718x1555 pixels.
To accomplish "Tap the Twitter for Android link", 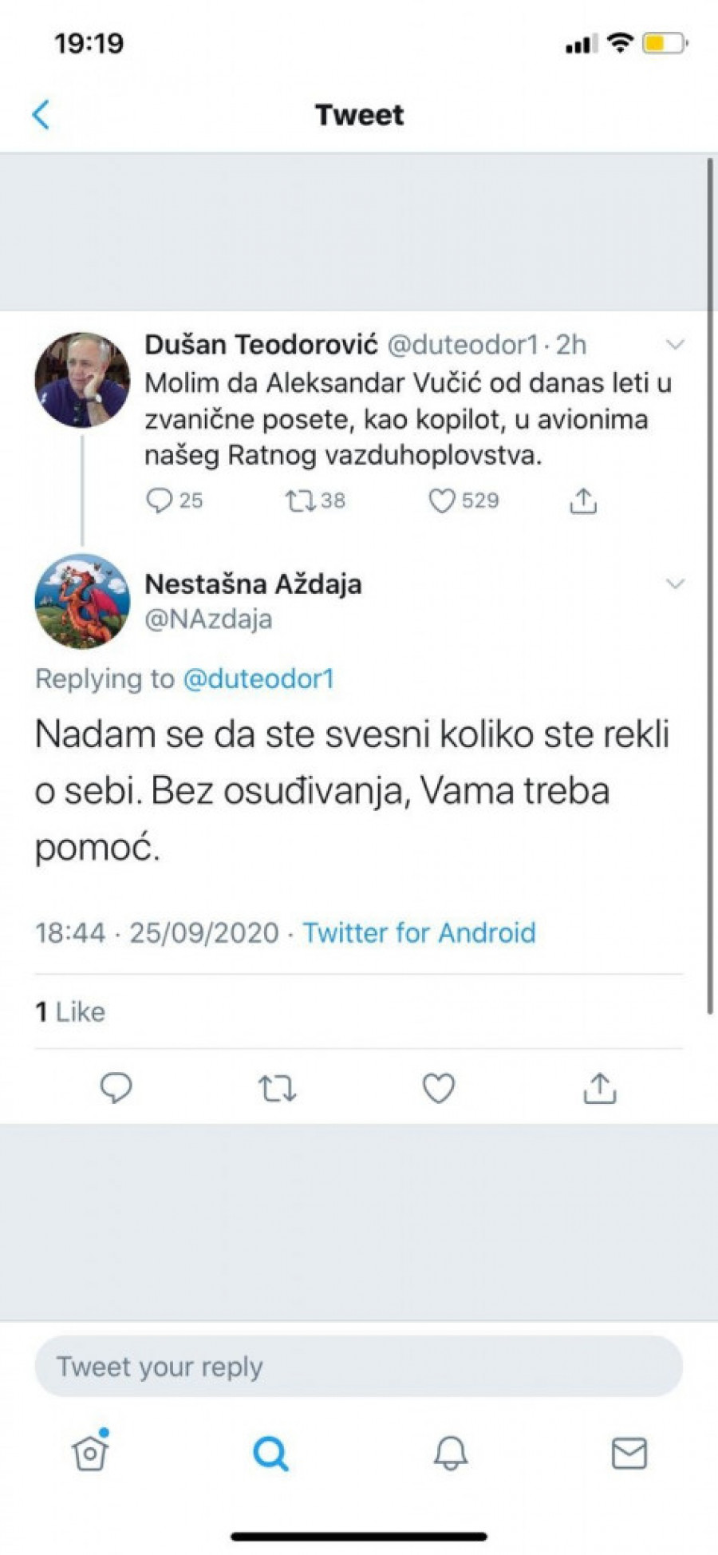I will [419, 932].
